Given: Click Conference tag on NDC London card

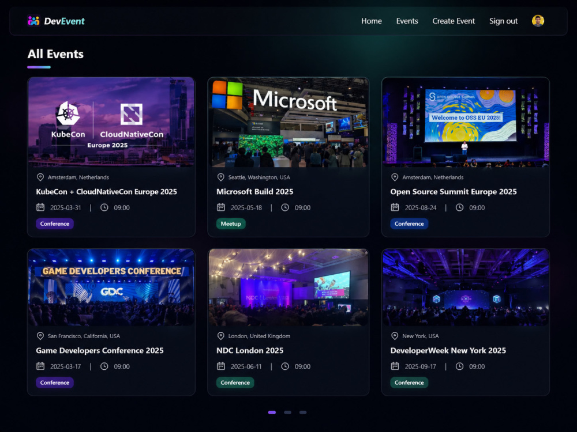Looking at the screenshot, I should pos(235,382).
